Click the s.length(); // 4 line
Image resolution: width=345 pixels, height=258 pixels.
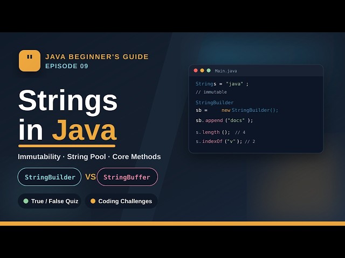coord(220,132)
